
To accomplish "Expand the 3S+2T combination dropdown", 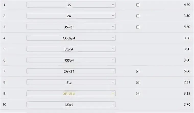I will coord(71,27).
